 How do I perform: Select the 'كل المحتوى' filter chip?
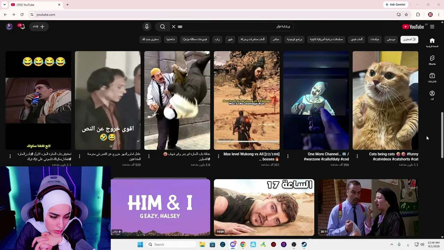tap(409, 40)
